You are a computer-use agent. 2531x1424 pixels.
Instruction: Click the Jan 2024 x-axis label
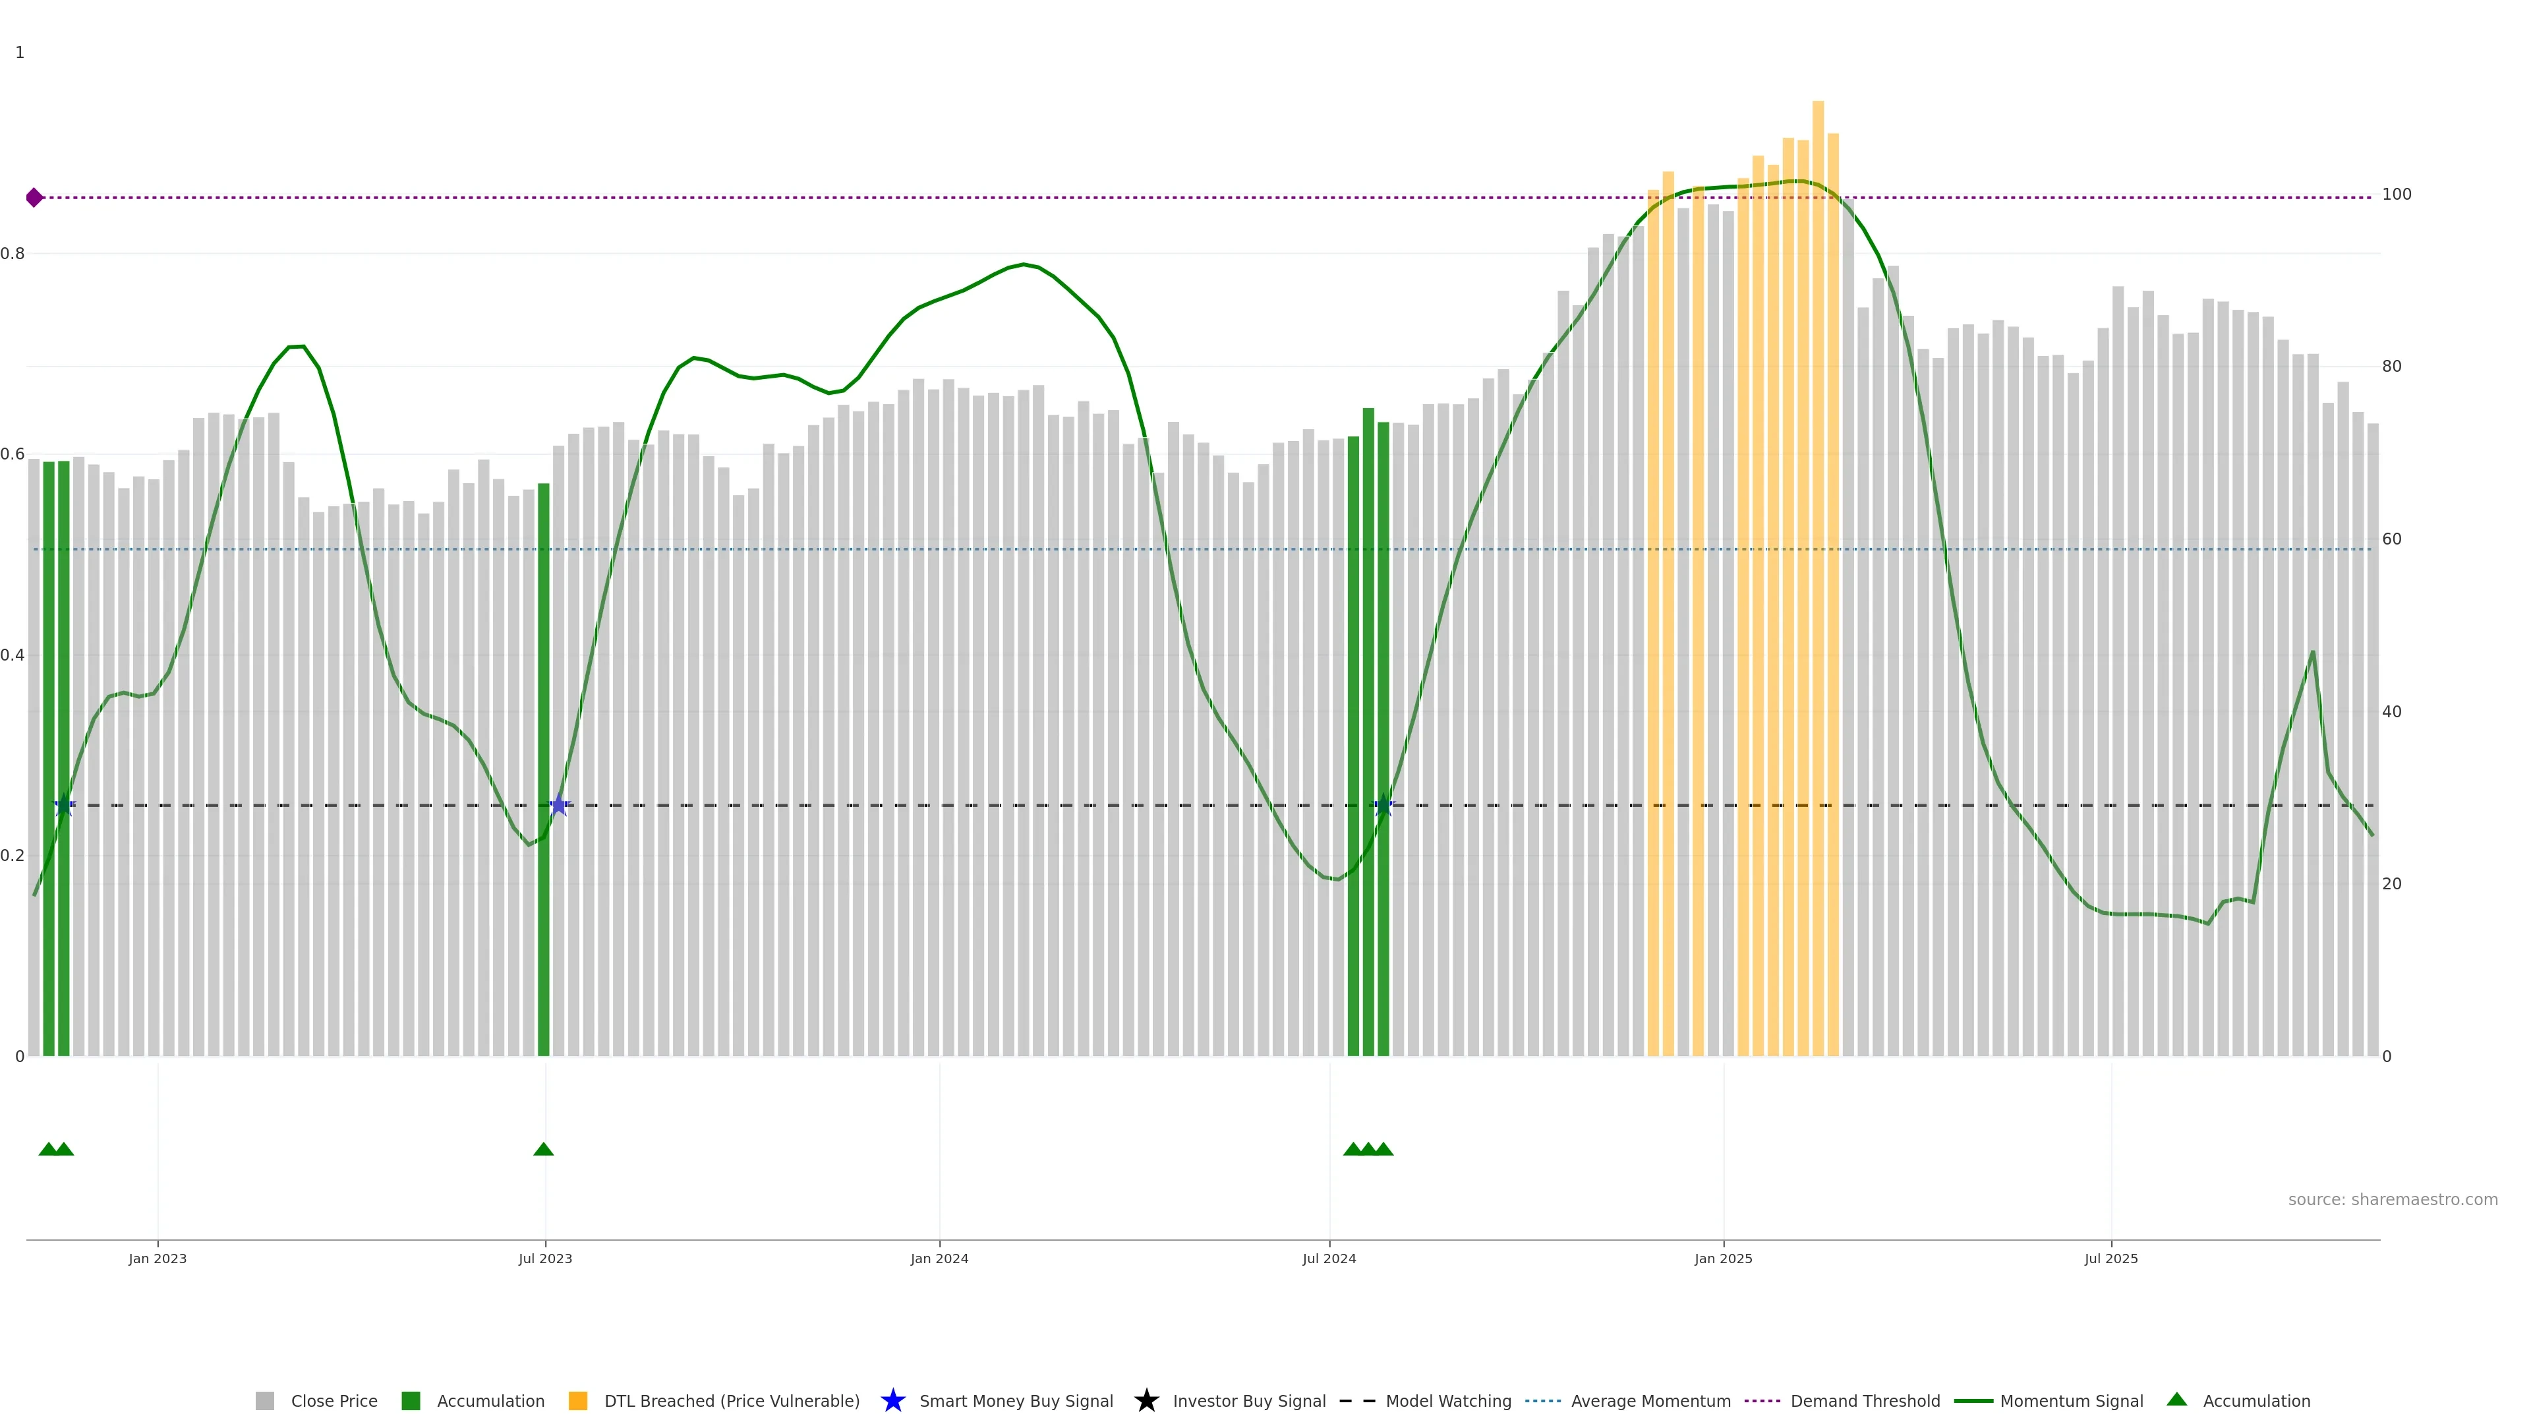[x=939, y=1259]
